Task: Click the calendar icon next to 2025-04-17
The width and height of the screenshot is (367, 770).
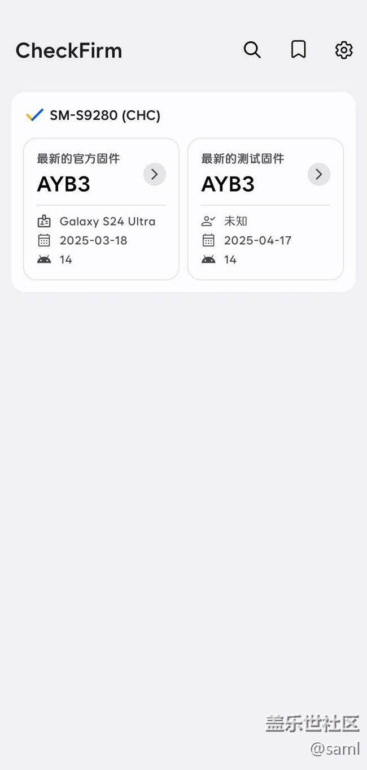Action: coord(208,240)
